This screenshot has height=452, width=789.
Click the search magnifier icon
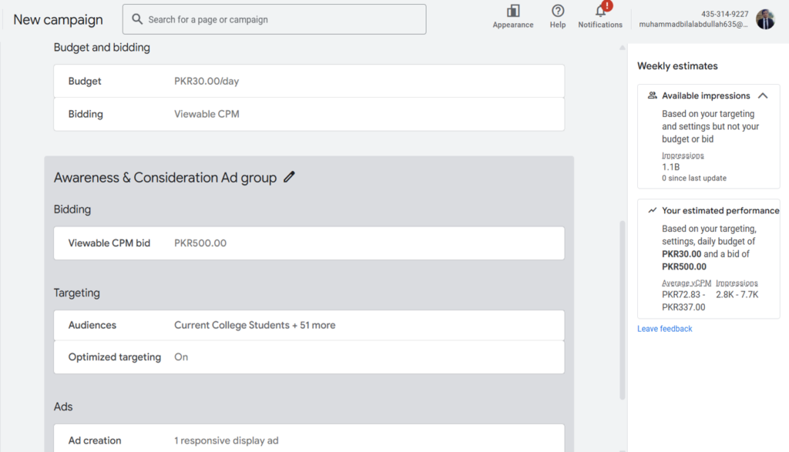coord(137,19)
